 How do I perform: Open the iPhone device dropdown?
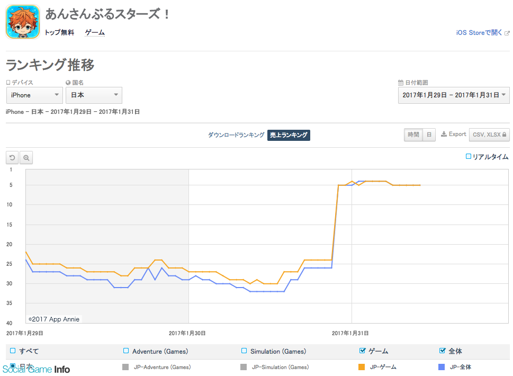[x=35, y=95]
